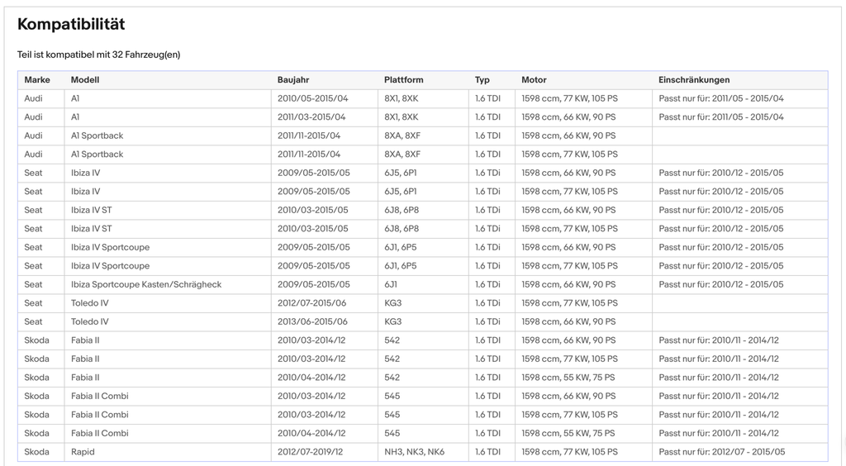Click the Ibiza Sportcoupe Kasten/Schrägheck cell
This screenshot has width=846, height=466.
[168, 284]
